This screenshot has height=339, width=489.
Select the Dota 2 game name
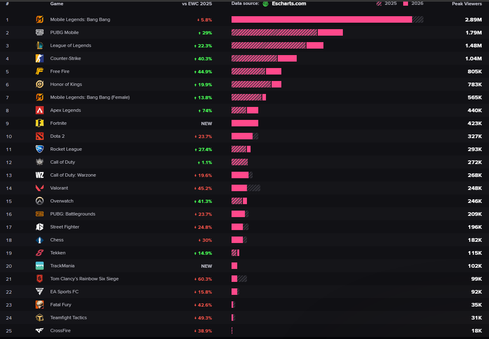coord(57,136)
